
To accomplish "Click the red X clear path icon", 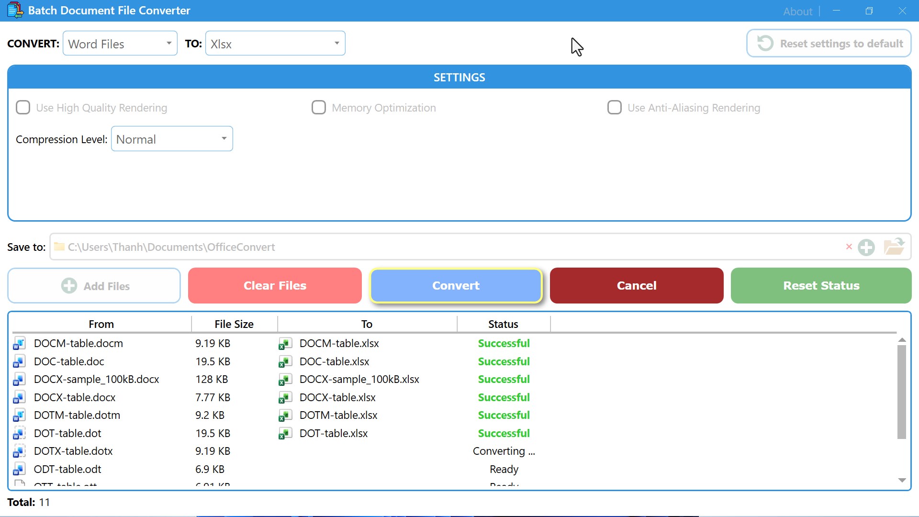I will coord(849,247).
